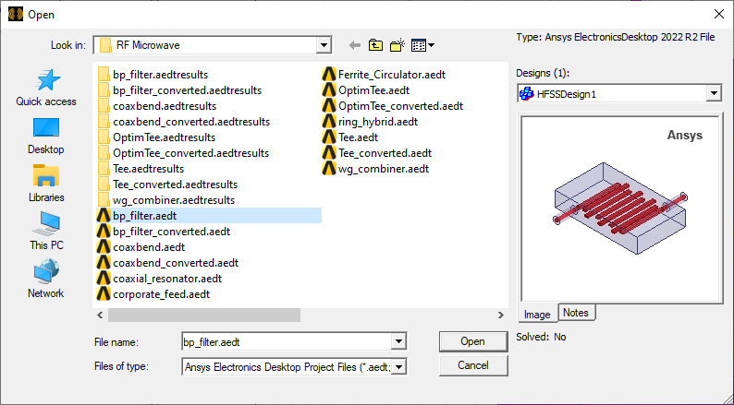Click bp_filter.aedt Ansys file icon
The height and width of the screenshot is (405, 734).
point(104,216)
